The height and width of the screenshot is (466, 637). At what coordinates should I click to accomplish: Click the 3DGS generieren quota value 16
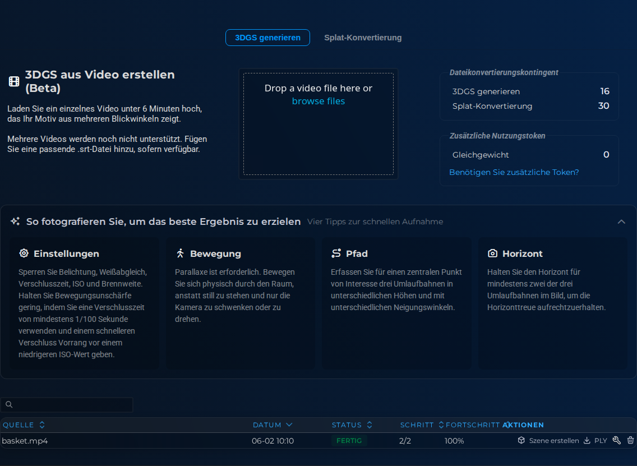605,91
